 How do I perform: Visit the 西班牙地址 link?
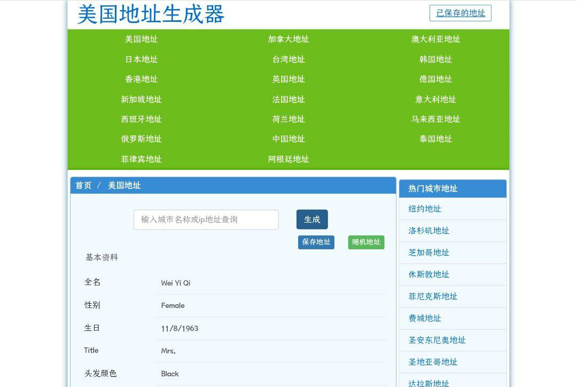141,119
